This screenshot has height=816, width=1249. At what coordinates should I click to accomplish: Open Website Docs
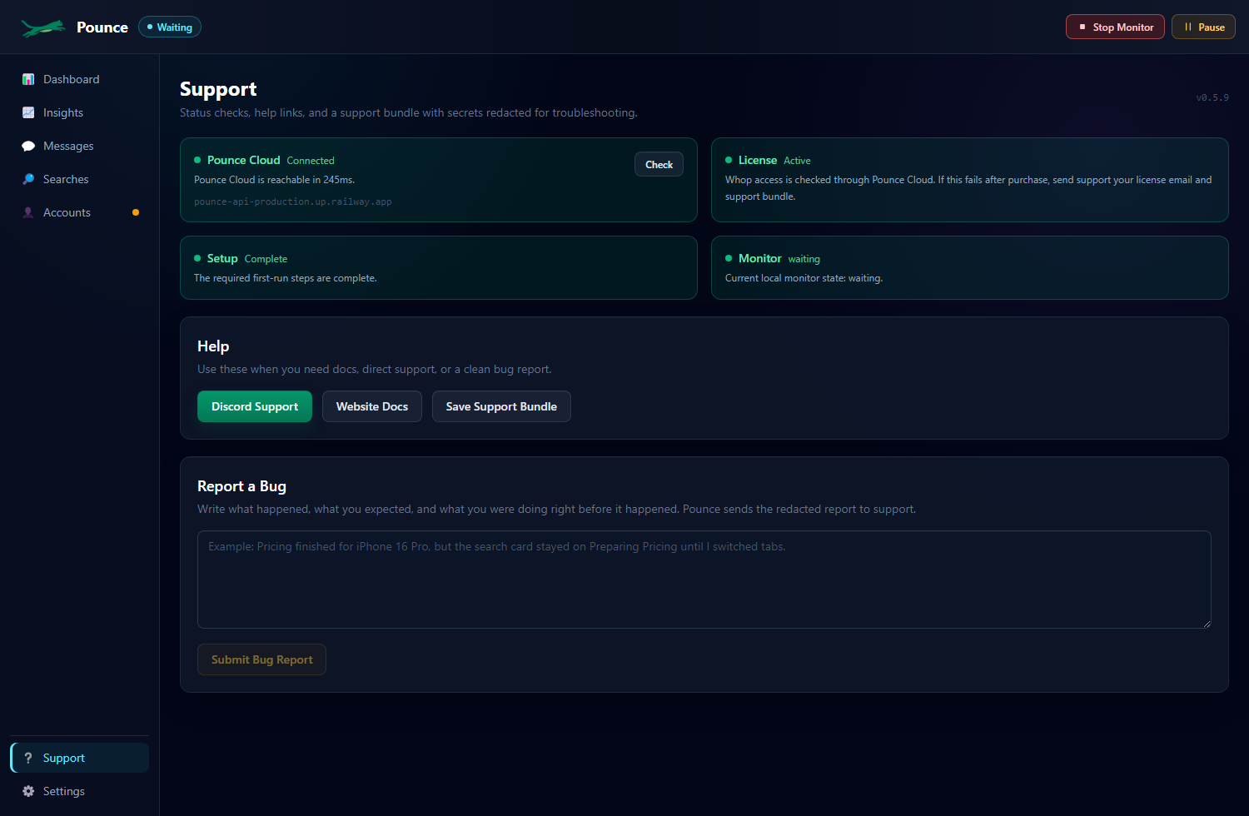tap(372, 406)
